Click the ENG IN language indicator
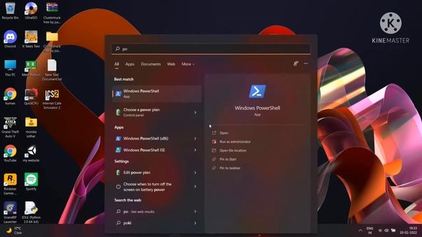This screenshot has height=237, width=422. (370, 230)
